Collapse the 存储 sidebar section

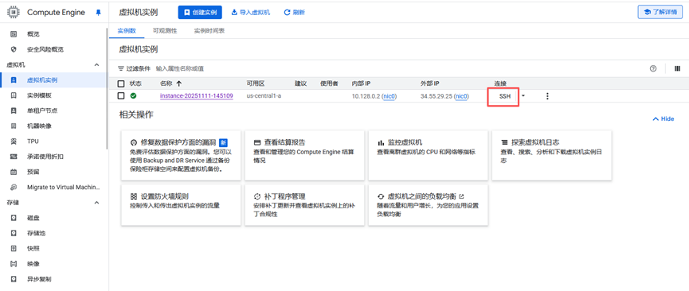[97, 203]
